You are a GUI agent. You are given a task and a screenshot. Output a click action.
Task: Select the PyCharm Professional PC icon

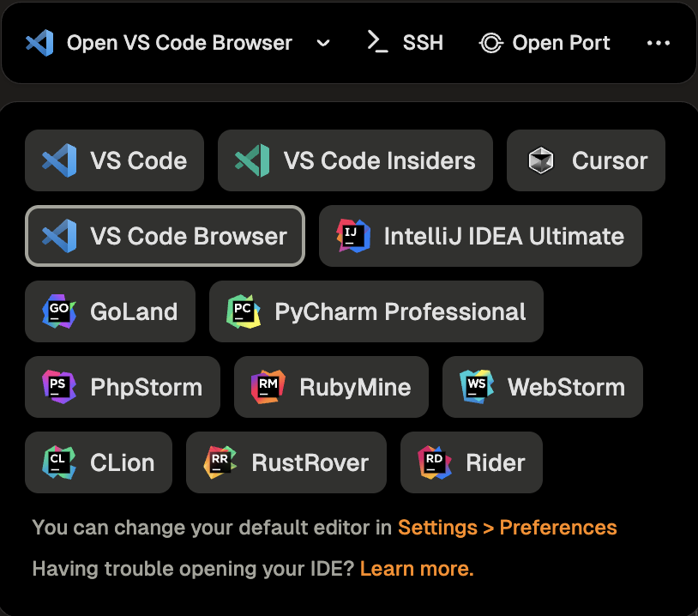(x=243, y=311)
